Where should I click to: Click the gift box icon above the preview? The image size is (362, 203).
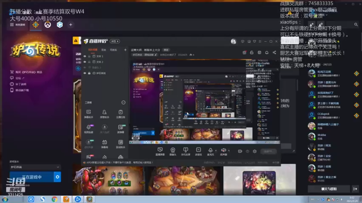[x=244, y=52]
